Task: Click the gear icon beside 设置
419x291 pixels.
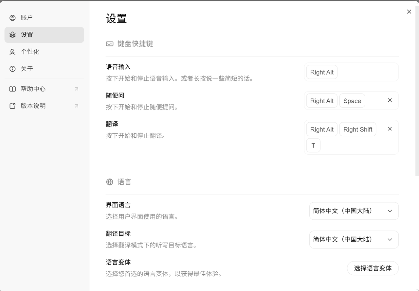Action: tap(12, 35)
